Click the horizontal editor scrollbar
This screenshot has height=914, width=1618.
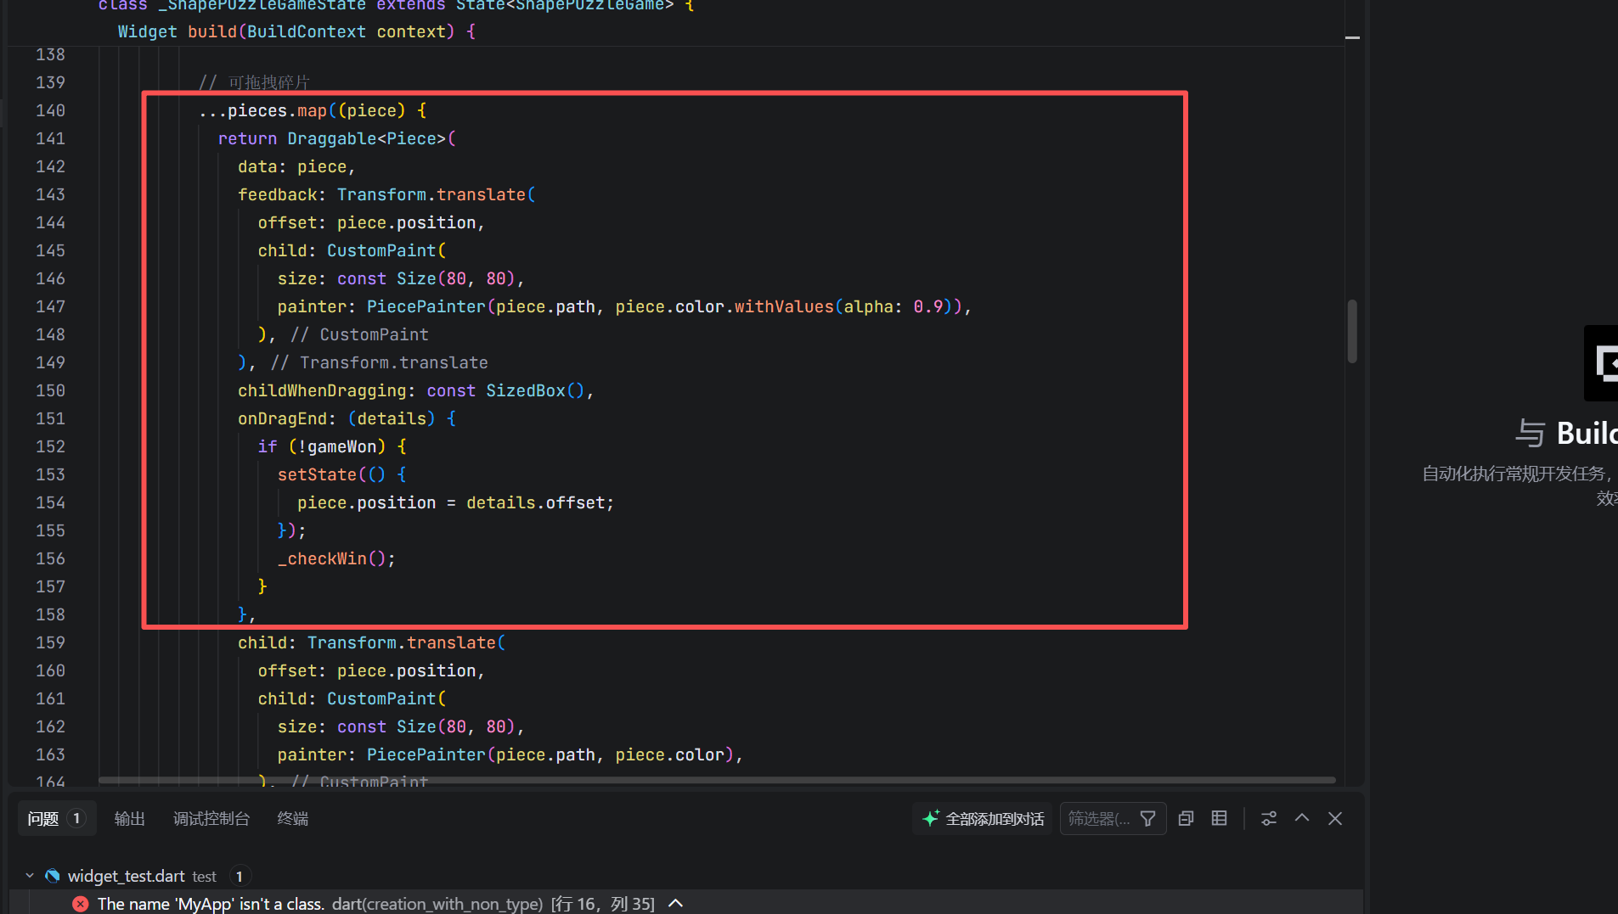pos(717,779)
